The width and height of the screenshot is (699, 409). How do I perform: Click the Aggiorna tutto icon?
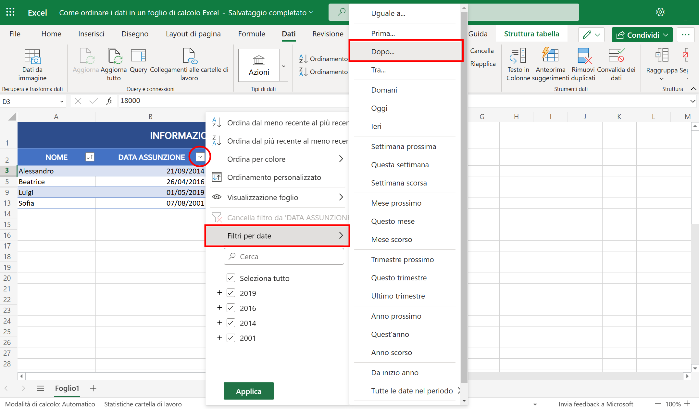click(114, 57)
